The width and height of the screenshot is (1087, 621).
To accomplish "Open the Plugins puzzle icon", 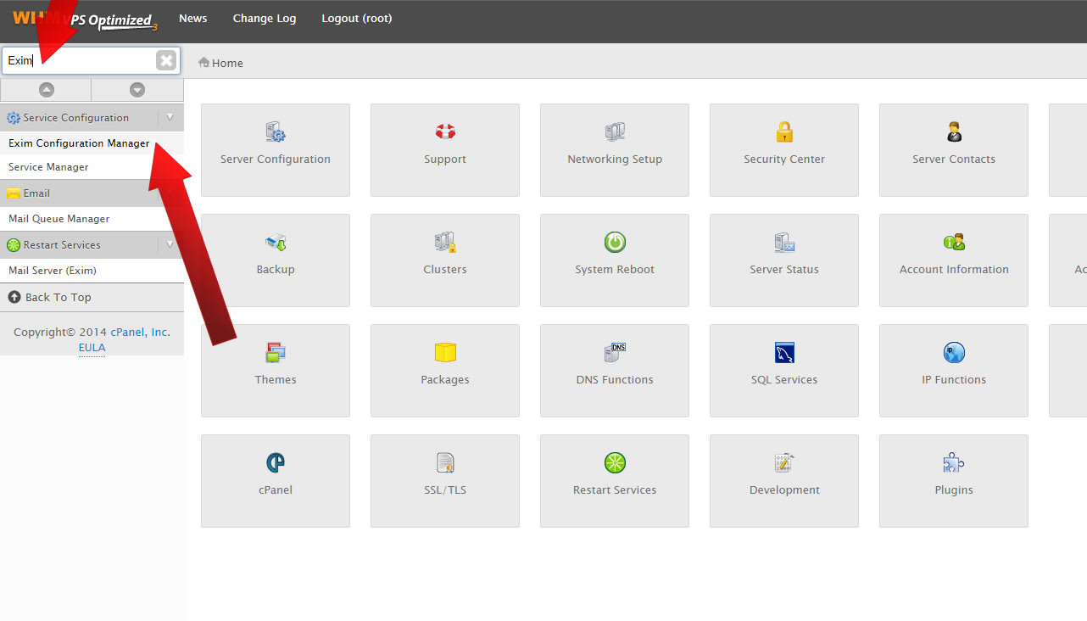I will click(x=954, y=462).
